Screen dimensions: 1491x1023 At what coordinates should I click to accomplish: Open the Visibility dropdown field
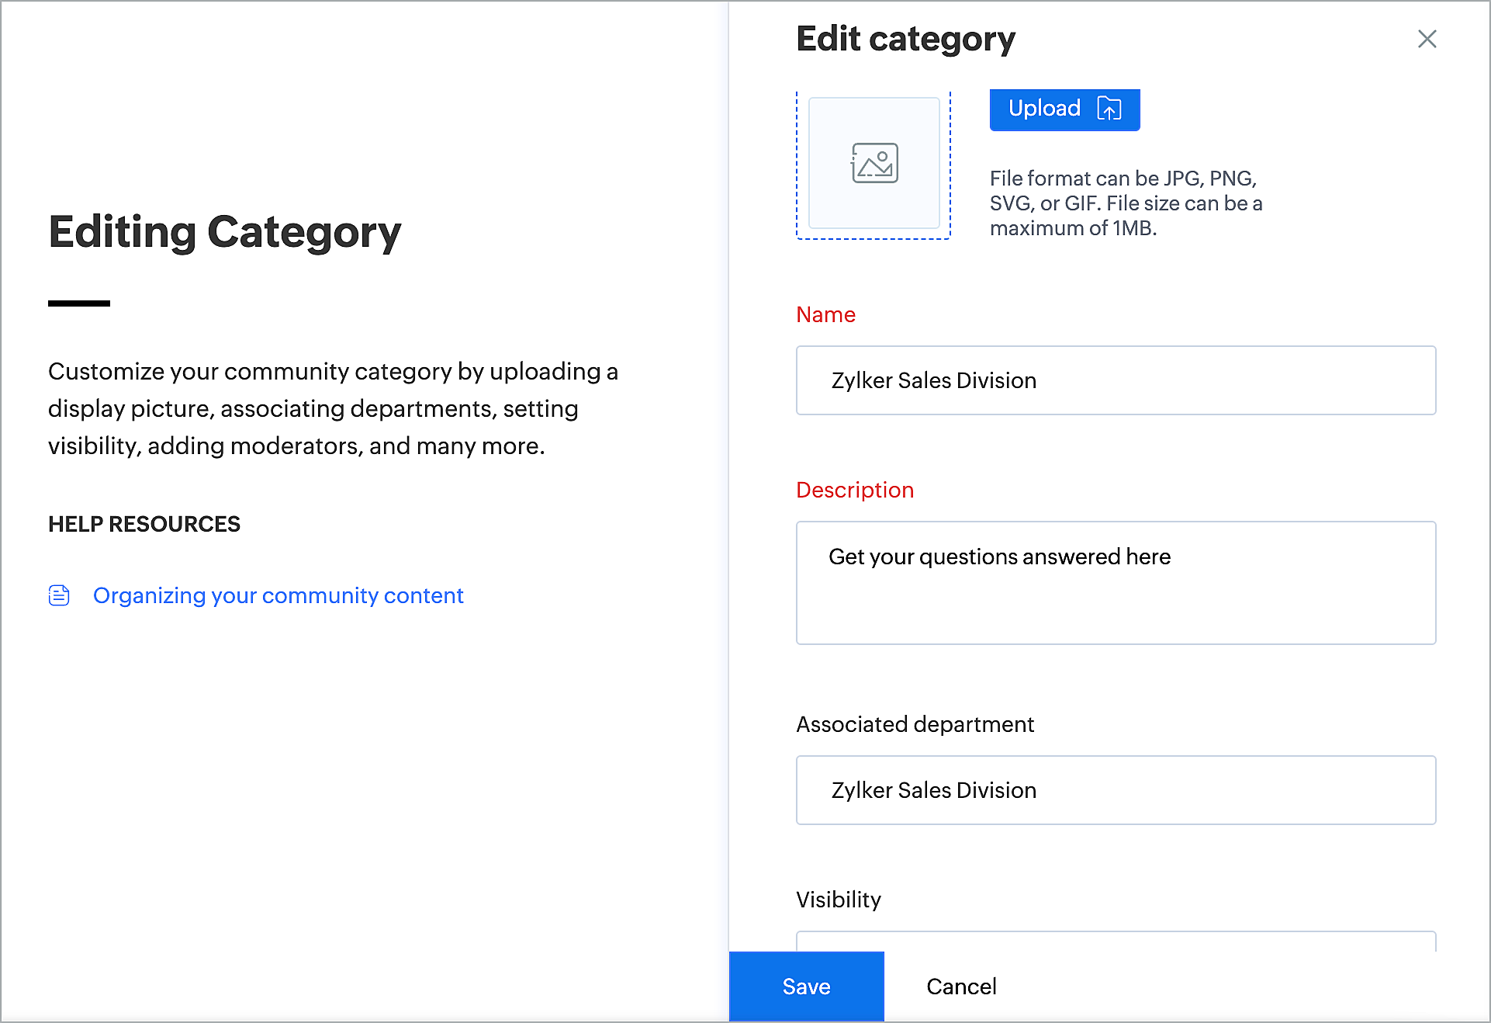pyautogui.click(x=1116, y=941)
